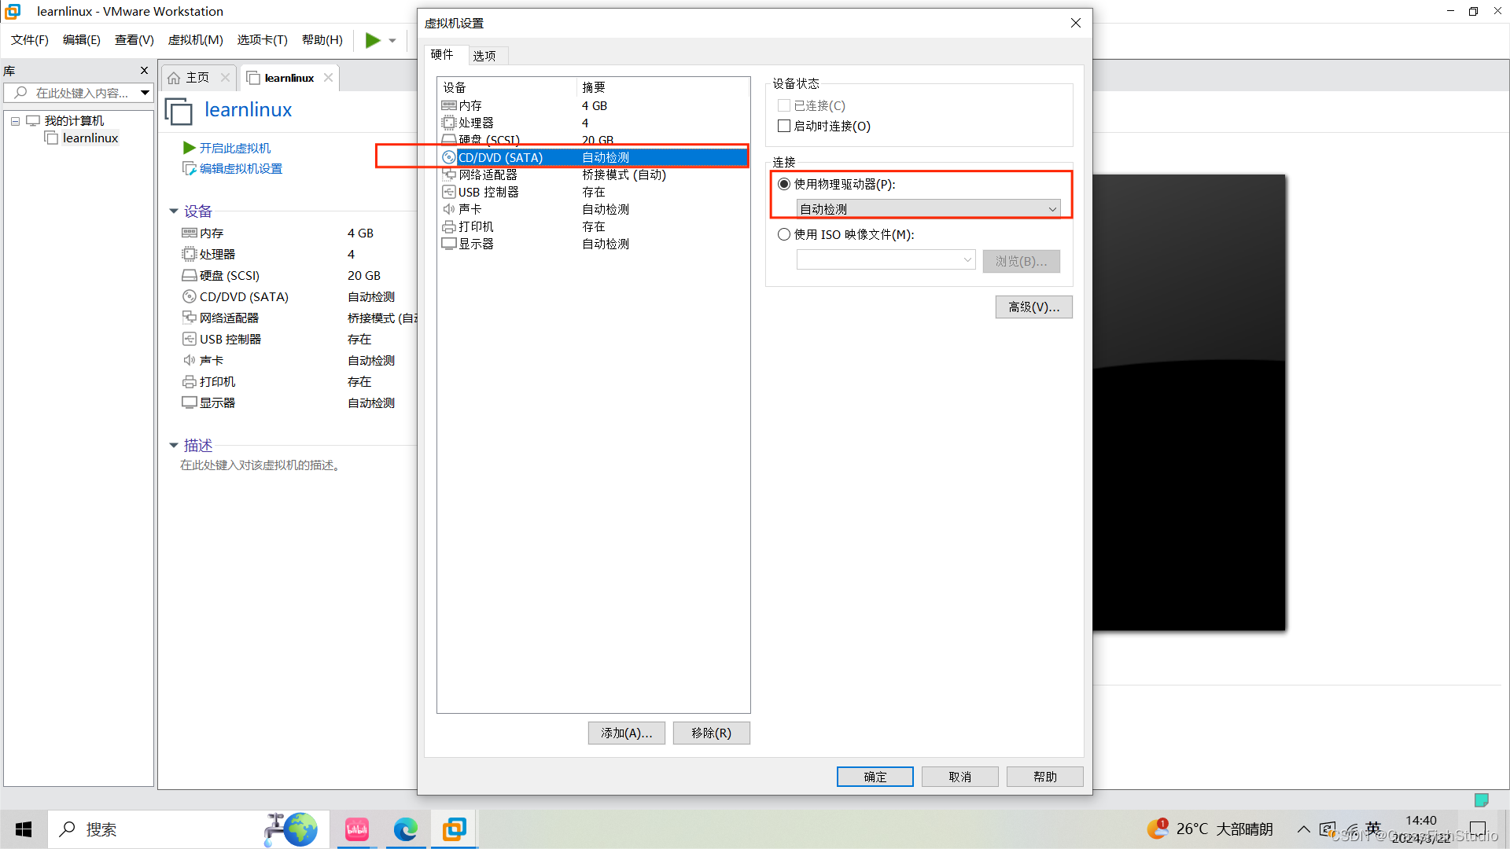Select 使用 ISO 映像文件(M) radio button
The height and width of the screenshot is (849, 1510).
(784, 234)
